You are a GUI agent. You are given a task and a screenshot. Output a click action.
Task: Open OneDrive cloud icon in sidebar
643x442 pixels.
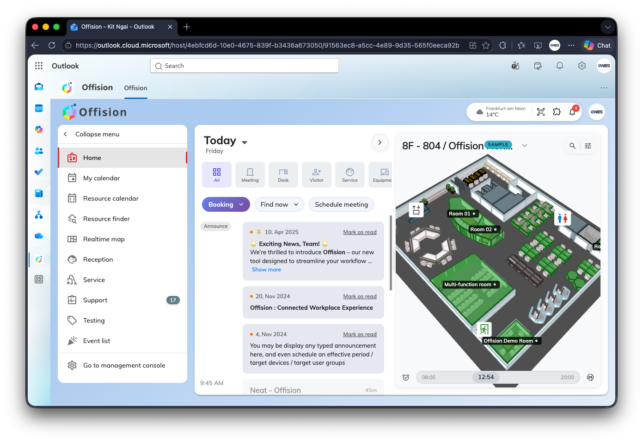pos(39,236)
